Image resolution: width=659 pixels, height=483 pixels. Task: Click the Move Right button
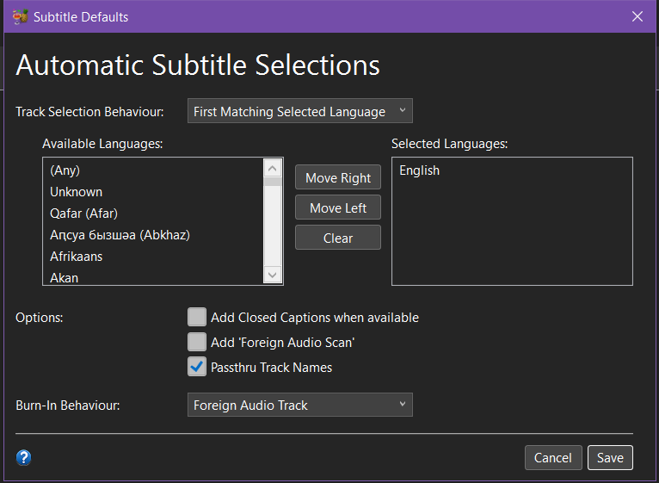(x=338, y=177)
